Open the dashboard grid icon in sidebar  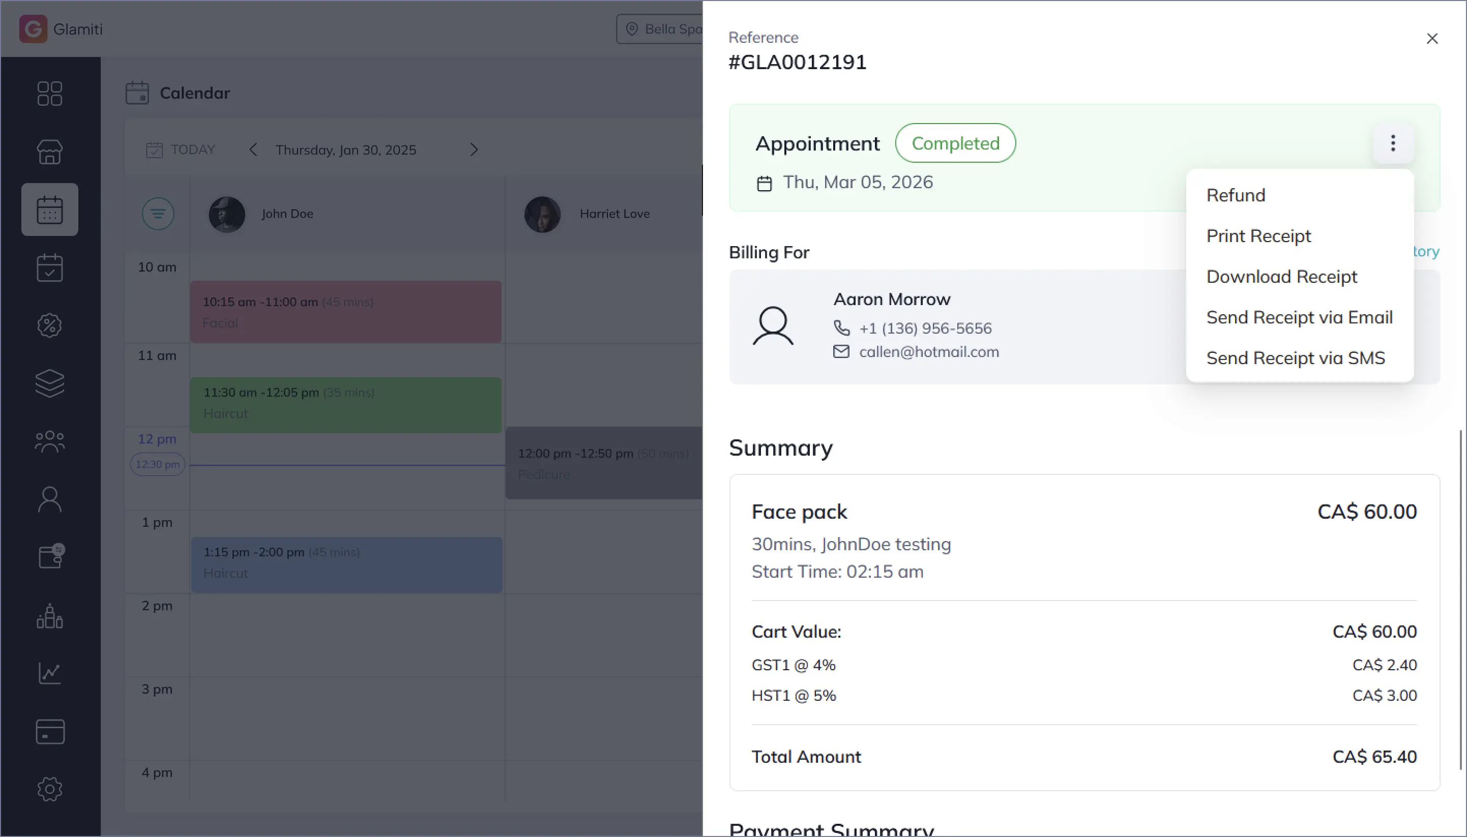point(49,94)
